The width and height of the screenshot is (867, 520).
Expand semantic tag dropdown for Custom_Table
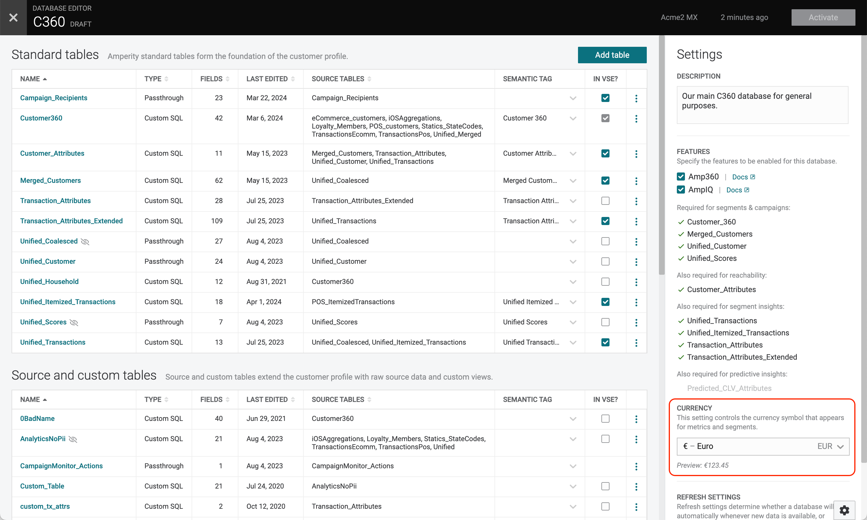point(573,486)
